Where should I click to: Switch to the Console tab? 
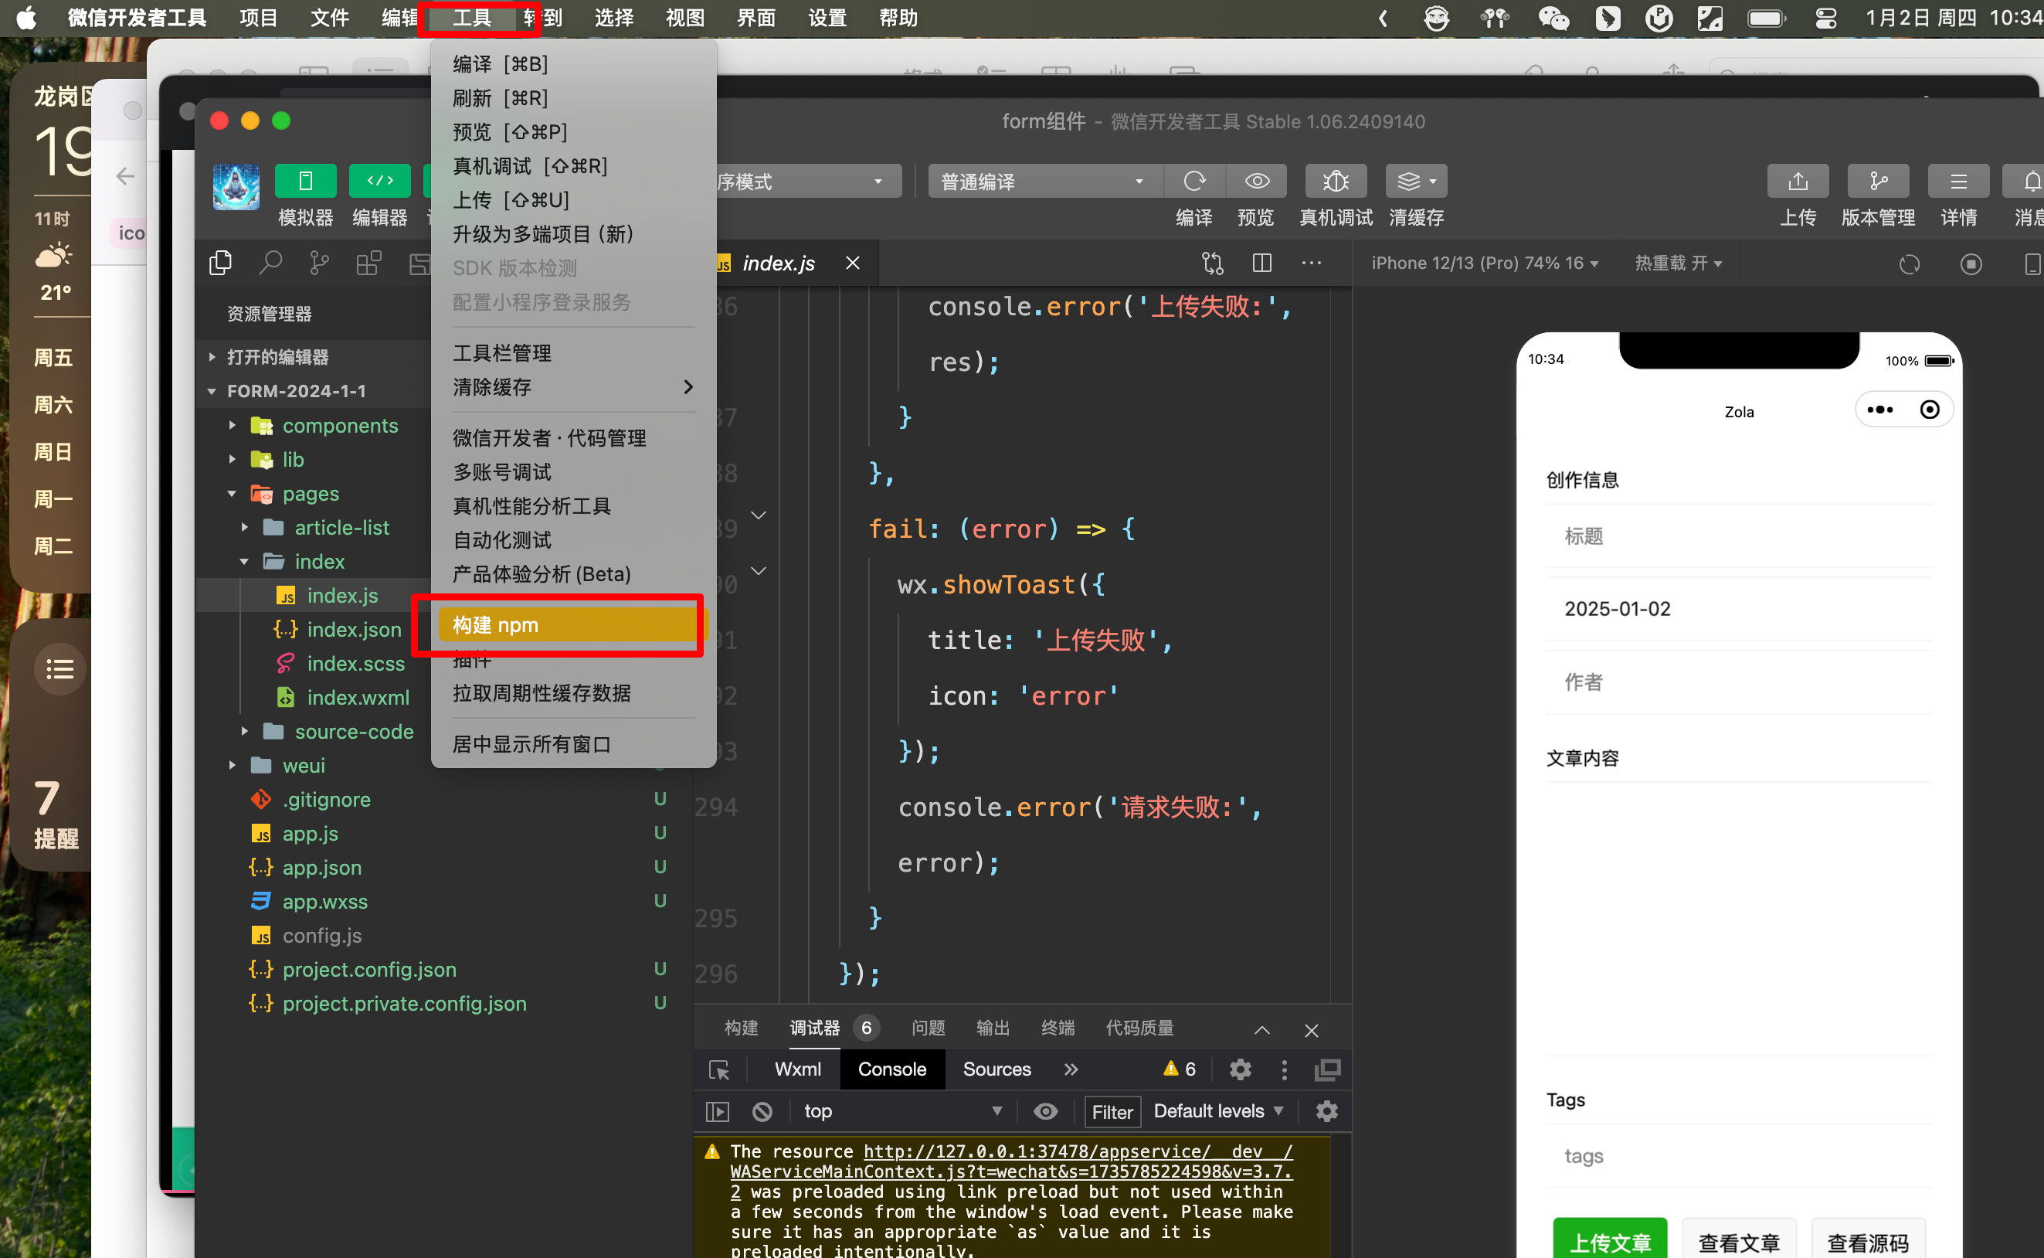coord(894,1069)
